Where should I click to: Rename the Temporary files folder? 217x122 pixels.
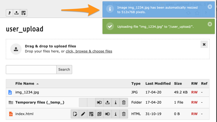click(x=99, y=103)
